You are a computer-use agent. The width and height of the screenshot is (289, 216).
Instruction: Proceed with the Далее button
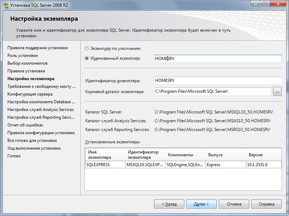(202, 204)
